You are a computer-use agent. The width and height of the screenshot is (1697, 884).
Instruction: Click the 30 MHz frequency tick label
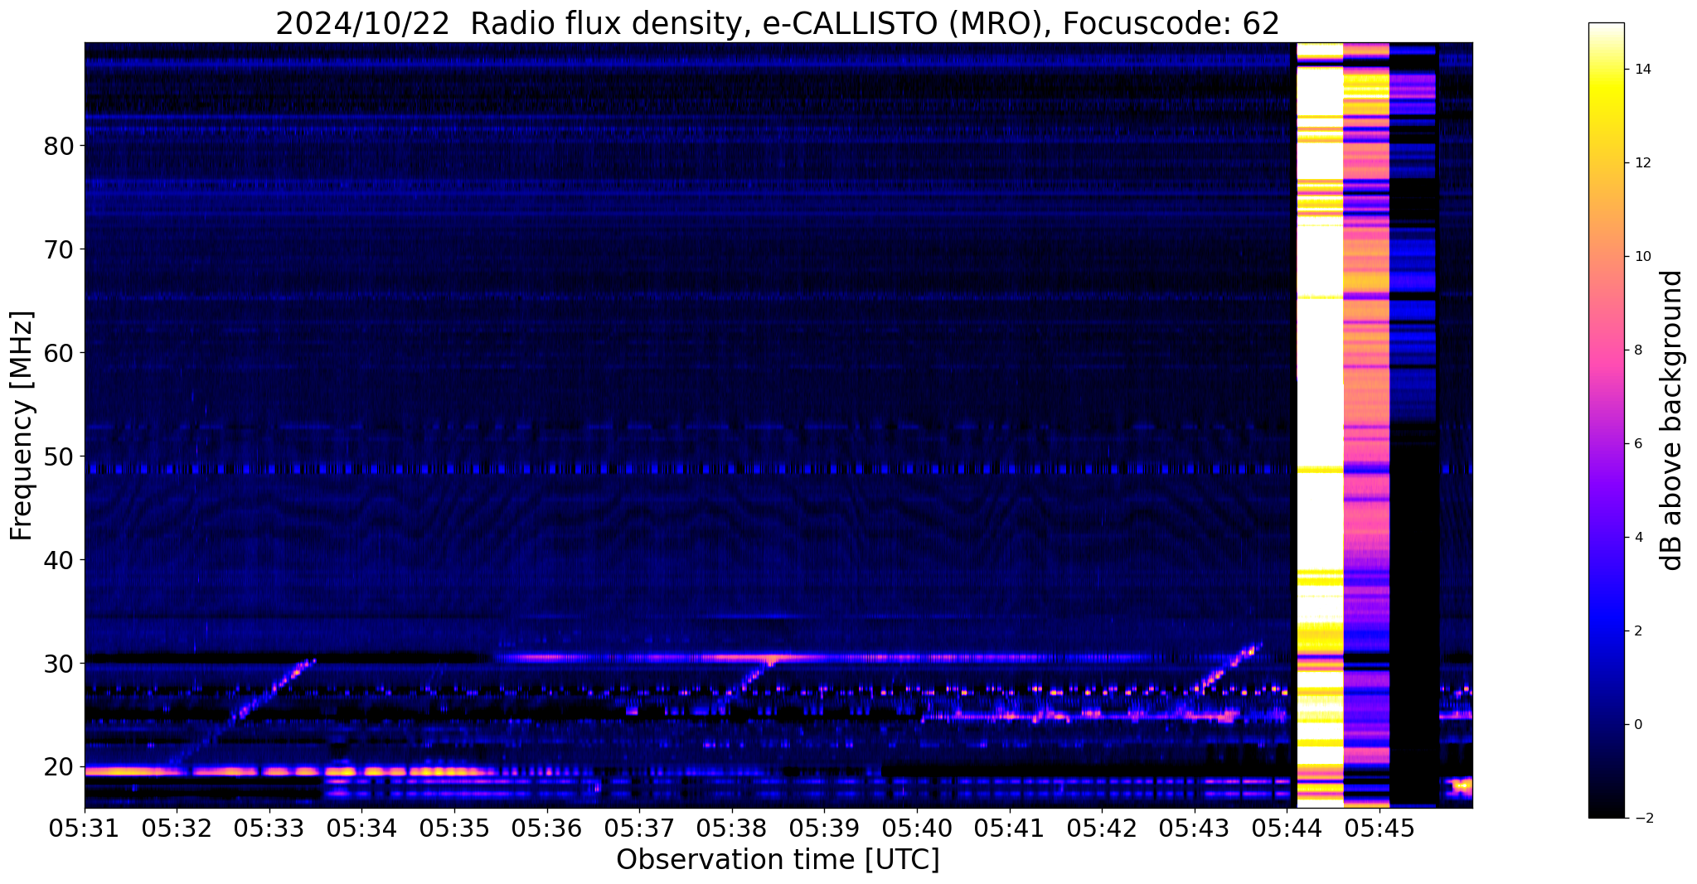click(x=59, y=664)
